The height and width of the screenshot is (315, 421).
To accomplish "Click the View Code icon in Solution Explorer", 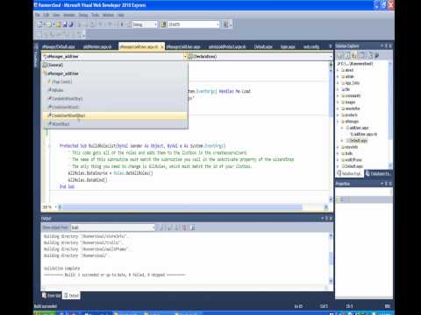I will pos(361,55).
